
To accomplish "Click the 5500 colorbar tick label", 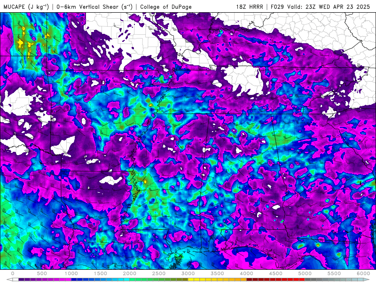I will [334, 274].
